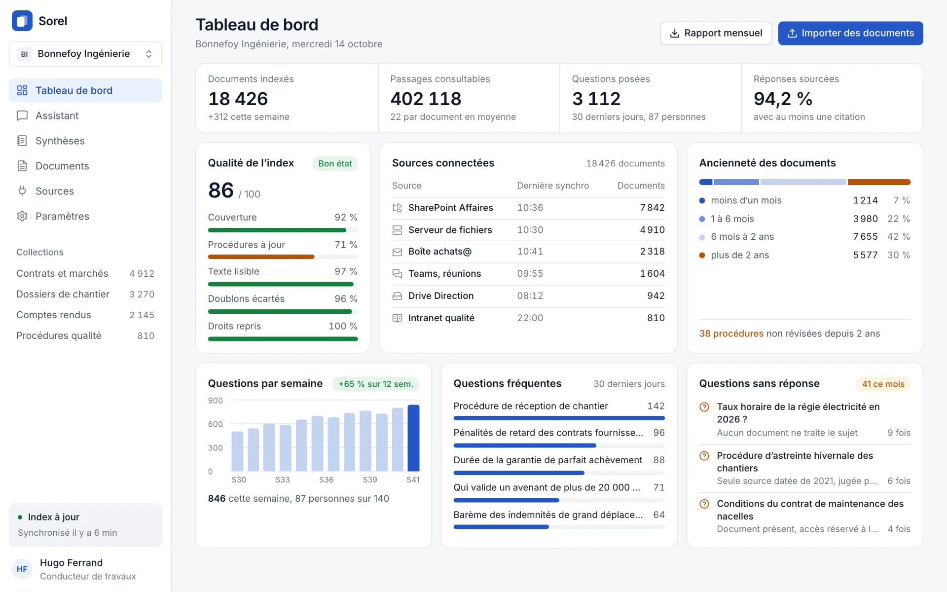
Task: Click the SharePoint Affaires source icon
Action: 397,208
